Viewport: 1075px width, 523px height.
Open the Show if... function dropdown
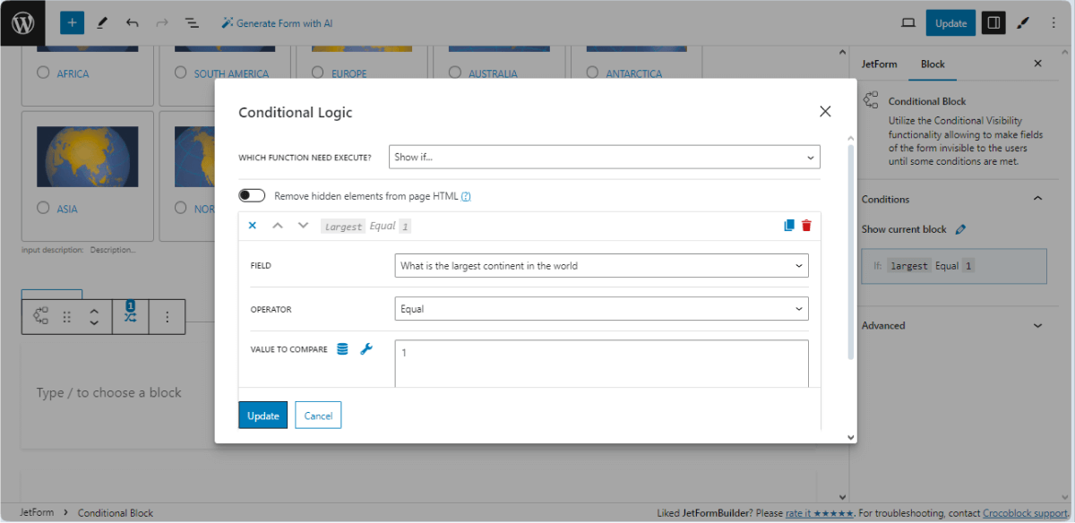coord(603,156)
